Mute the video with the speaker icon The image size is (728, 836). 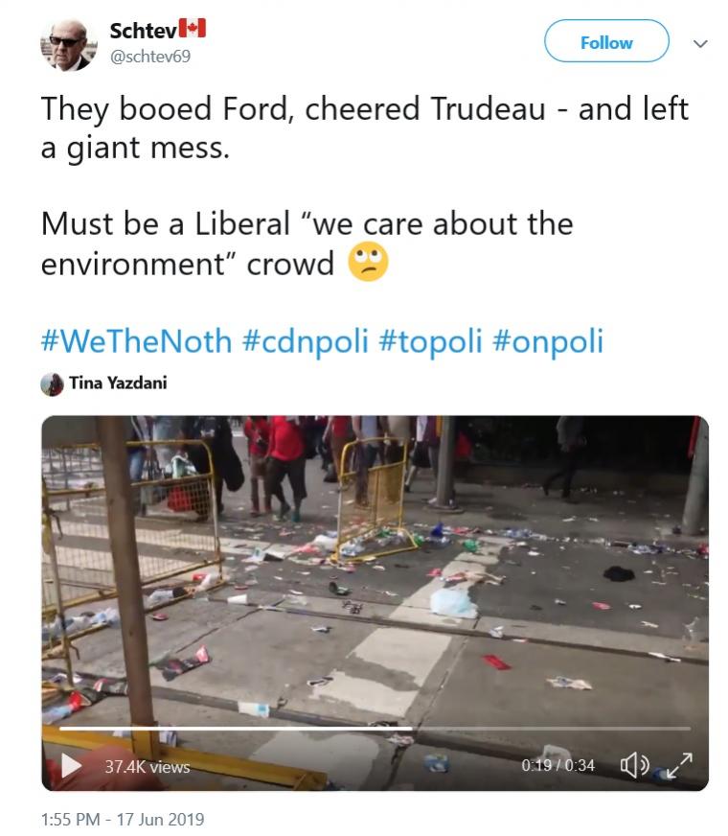pos(634,765)
